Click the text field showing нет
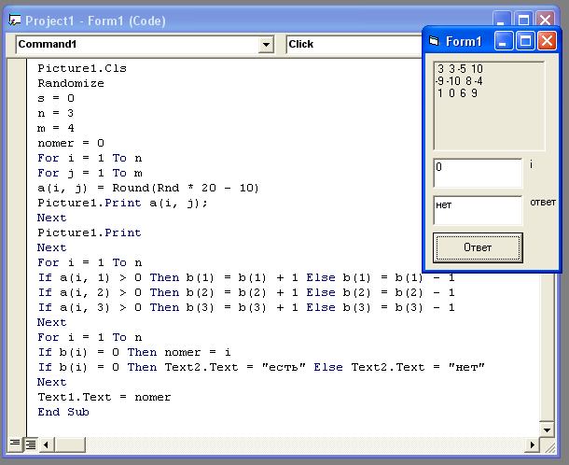 point(478,211)
